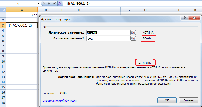This screenshot has width=202, height=107.
Task: Select row 7 header
Action: point(3,46)
